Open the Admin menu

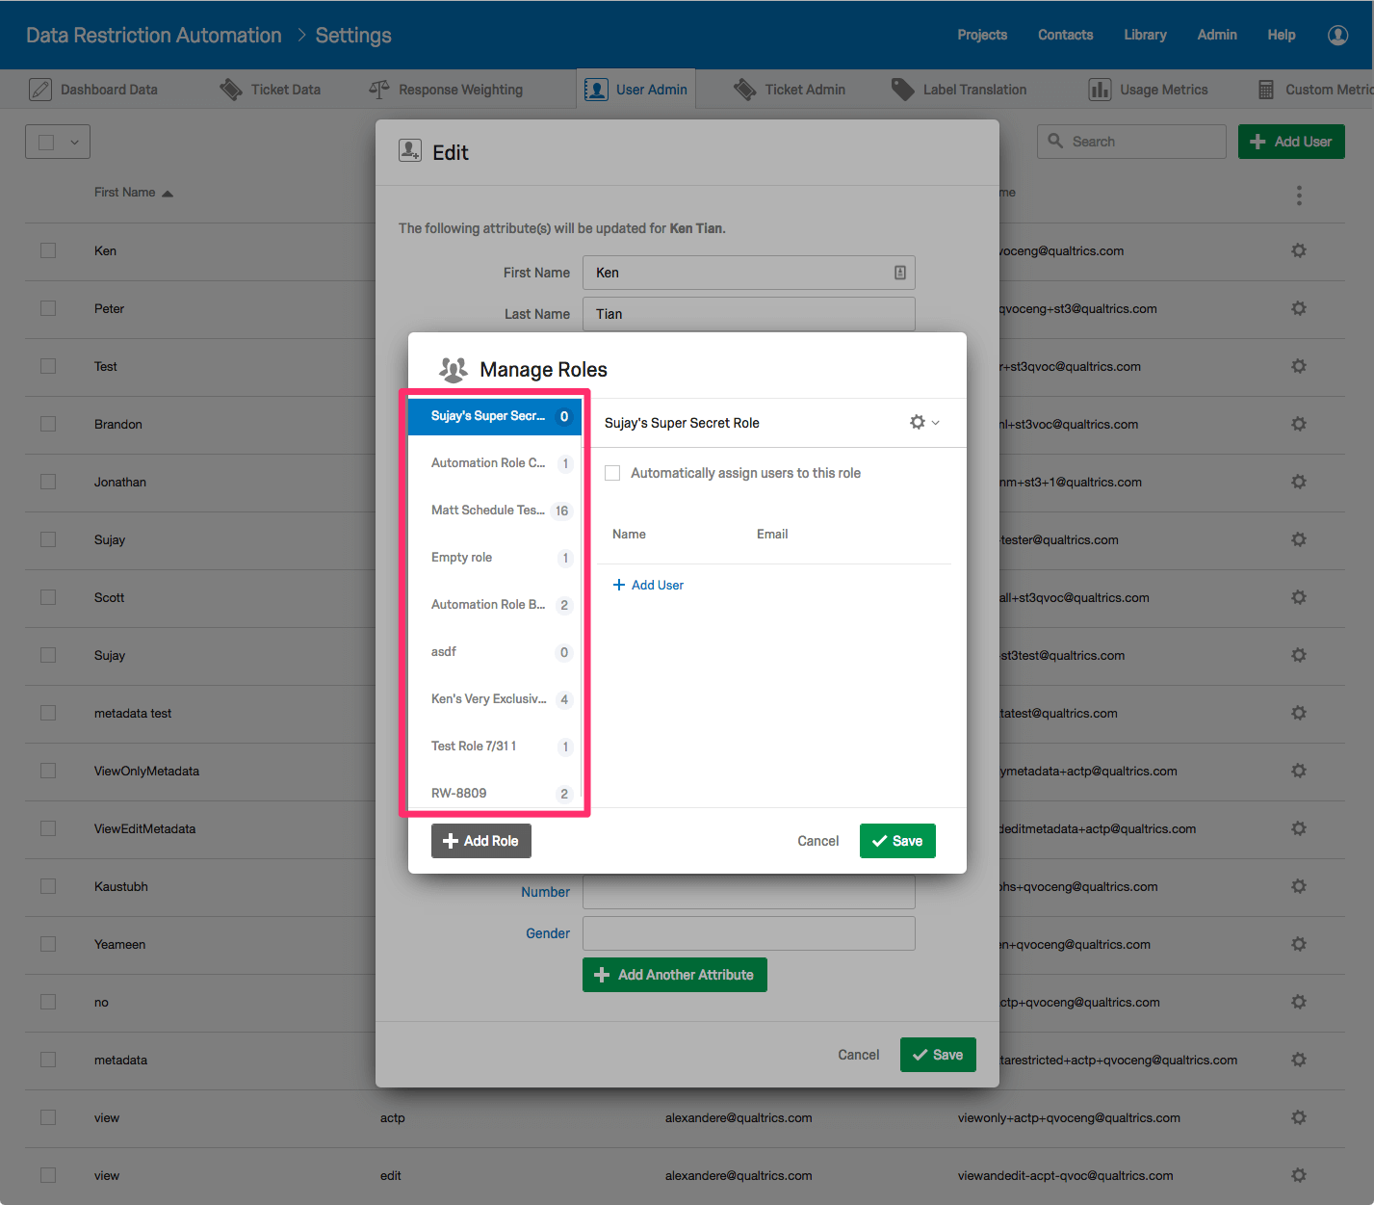tap(1217, 35)
